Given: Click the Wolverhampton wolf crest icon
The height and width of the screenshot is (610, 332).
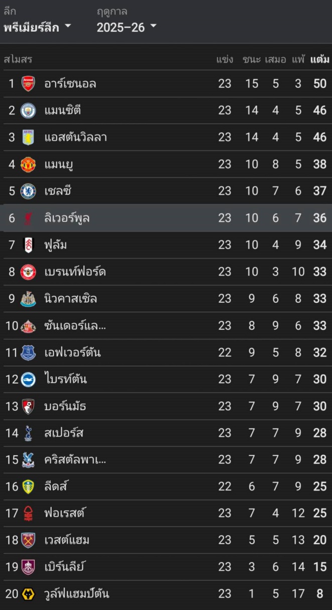Looking at the screenshot, I should (28, 594).
